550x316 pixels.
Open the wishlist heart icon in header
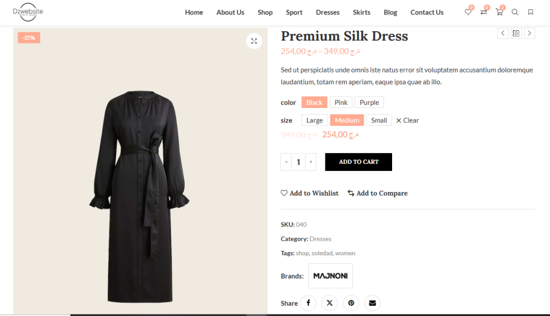point(467,12)
